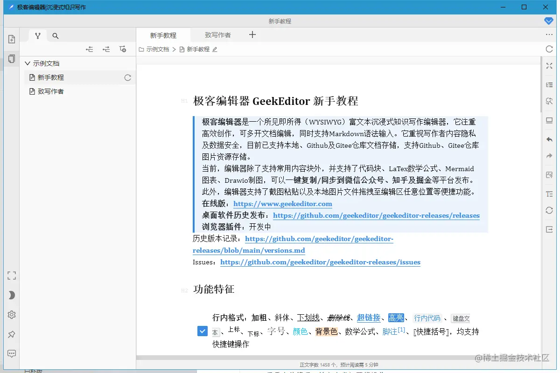This screenshot has height=373, width=560.
Task: Click the refresh icon beside the breadcrumb
Action: tap(549, 49)
